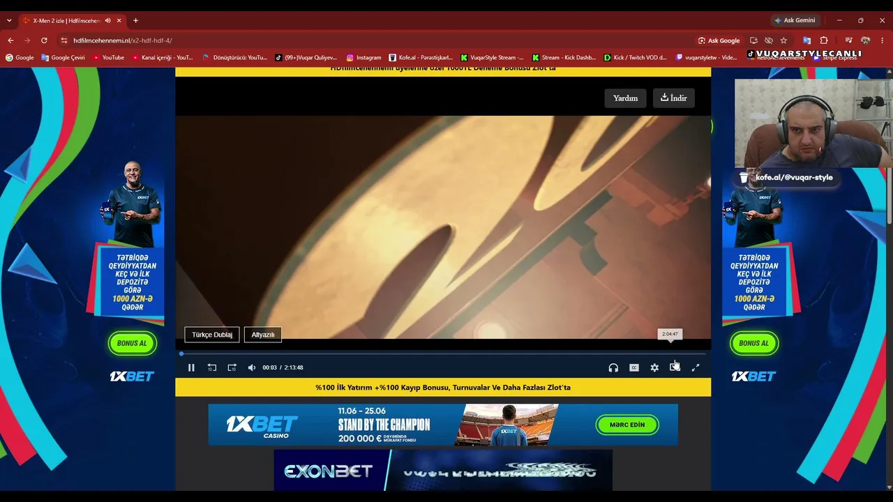This screenshot has width=893, height=502.
Task: Open the Kick / Twitch VOD bookmark
Action: tap(636, 58)
